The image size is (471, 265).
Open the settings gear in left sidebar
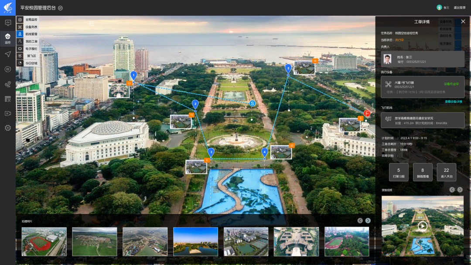pos(8,128)
